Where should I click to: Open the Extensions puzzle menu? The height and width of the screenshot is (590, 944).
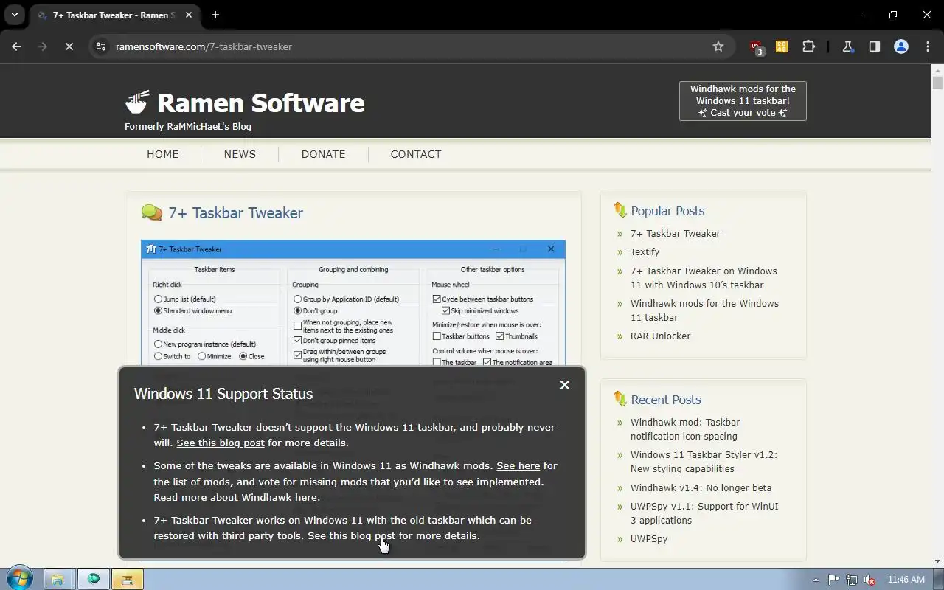click(x=808, y=46)
